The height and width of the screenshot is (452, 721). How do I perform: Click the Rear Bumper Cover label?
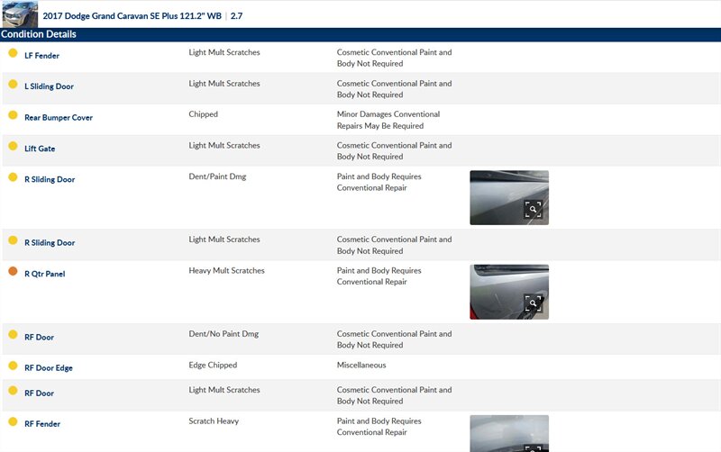click(x=59, y=118)
